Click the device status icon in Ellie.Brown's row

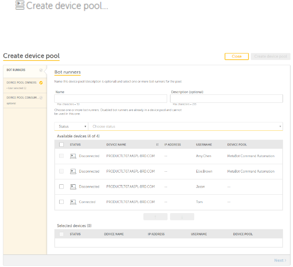(x=73, y=171)
